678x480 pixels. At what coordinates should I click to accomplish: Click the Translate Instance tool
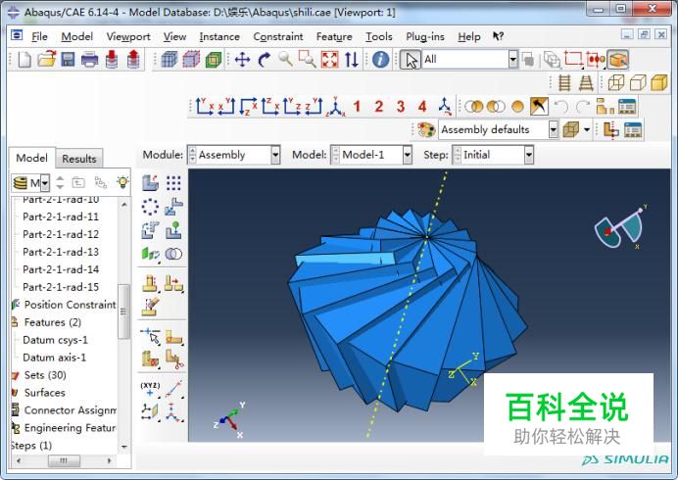pos(173,207)
